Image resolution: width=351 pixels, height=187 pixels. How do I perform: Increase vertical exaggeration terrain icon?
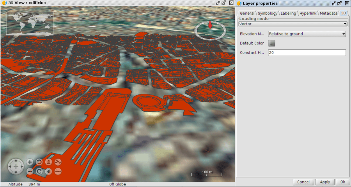58,162
